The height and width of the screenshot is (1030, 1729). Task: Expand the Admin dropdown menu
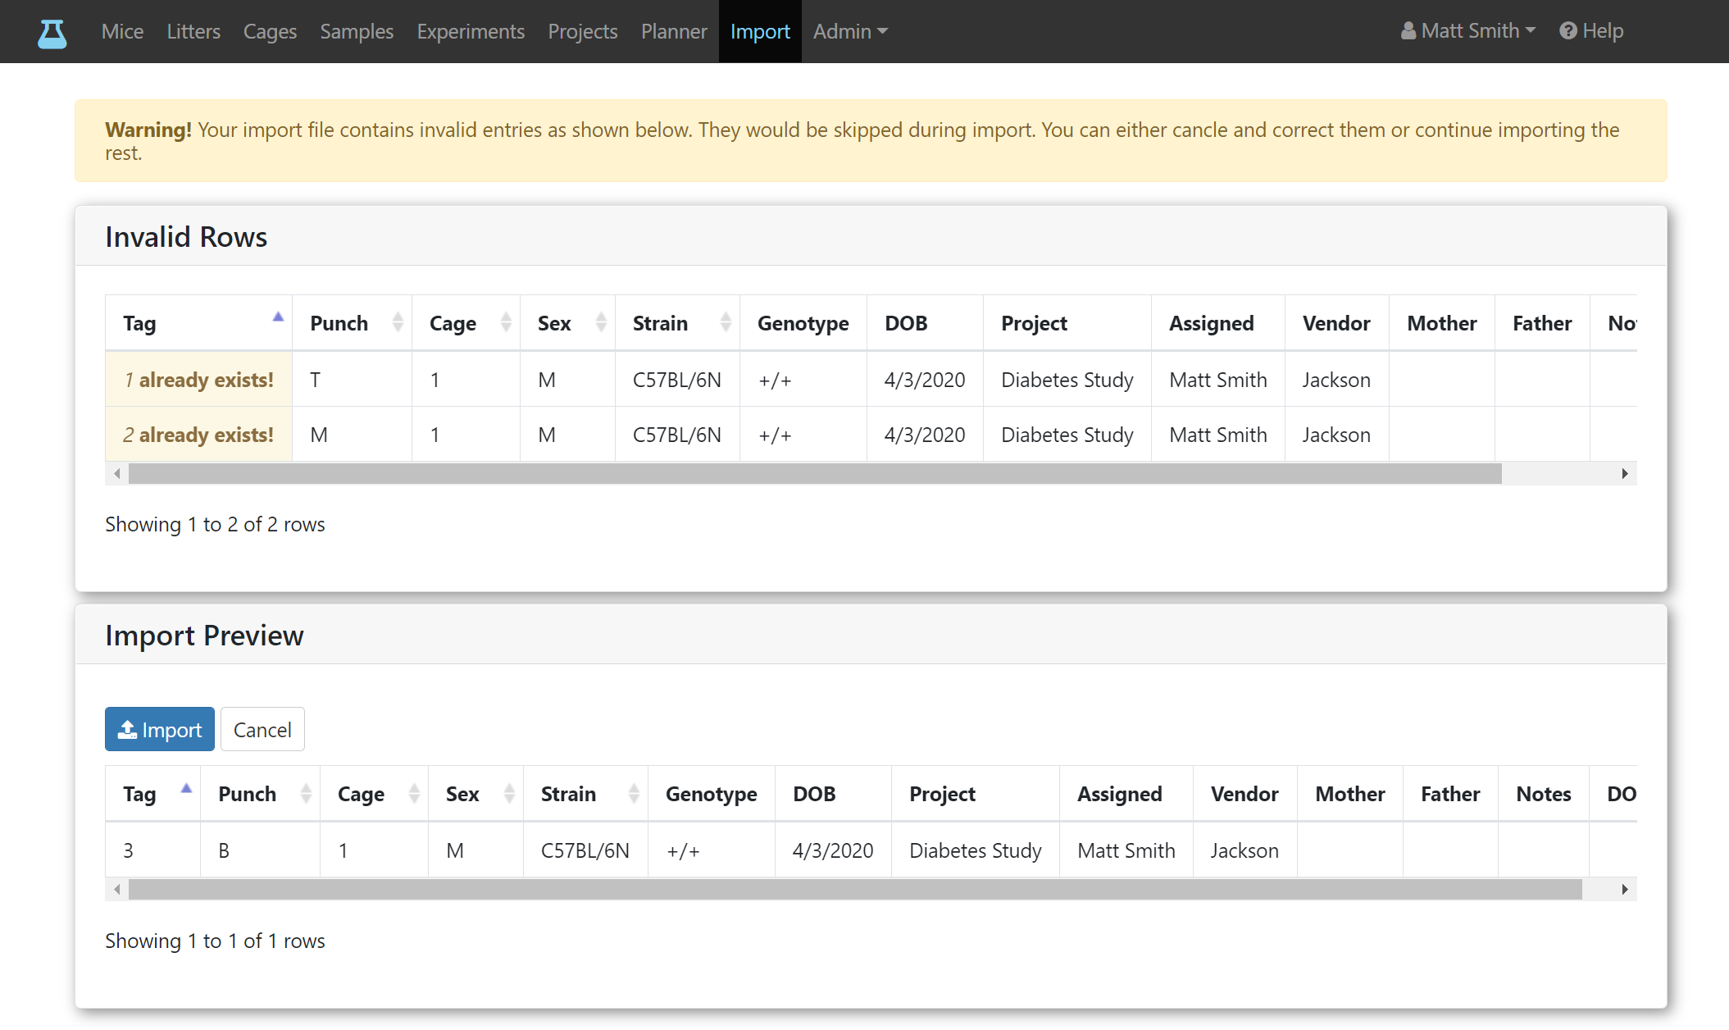coord(850,31)
